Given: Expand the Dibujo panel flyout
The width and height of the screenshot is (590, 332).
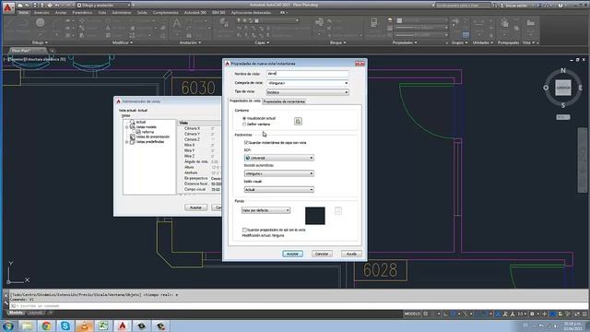Looking at the screenshot, I should 40,42.
